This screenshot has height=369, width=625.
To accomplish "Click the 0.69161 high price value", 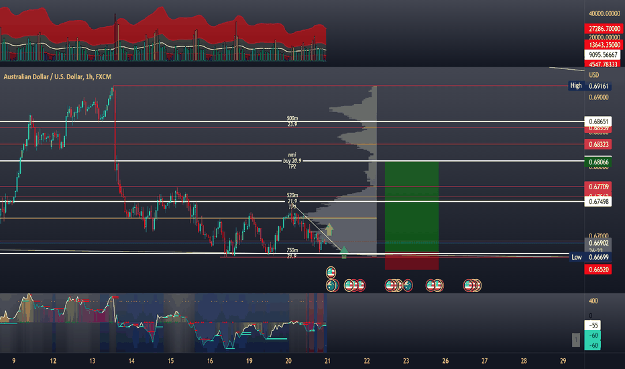I will tap(599, 86).
